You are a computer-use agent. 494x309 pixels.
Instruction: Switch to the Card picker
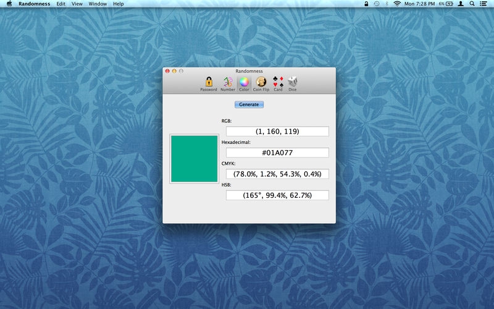[278, 83]
